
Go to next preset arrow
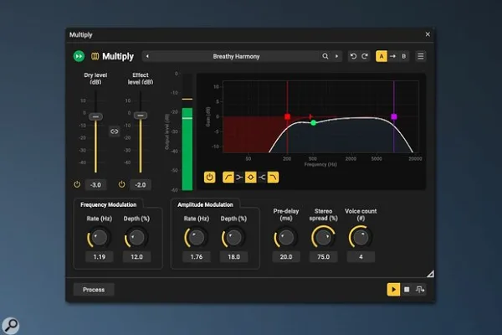point(337,56)
